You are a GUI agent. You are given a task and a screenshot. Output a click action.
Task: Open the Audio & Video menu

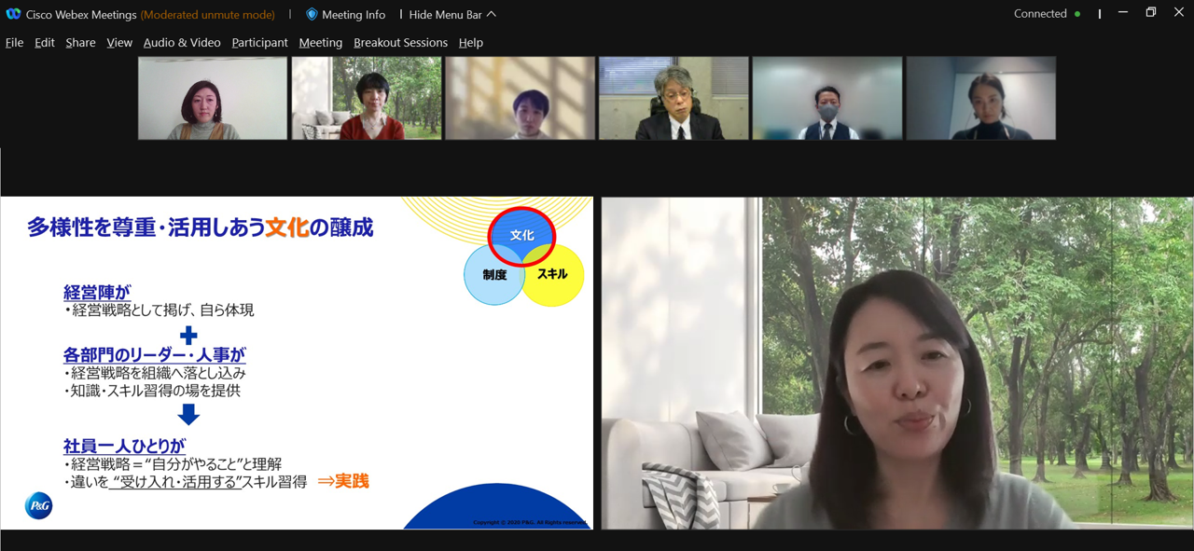click(x=182, y=42)
